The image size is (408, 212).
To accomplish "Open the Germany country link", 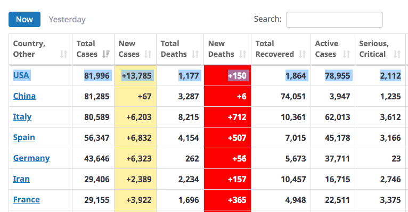I will (31, 158).
